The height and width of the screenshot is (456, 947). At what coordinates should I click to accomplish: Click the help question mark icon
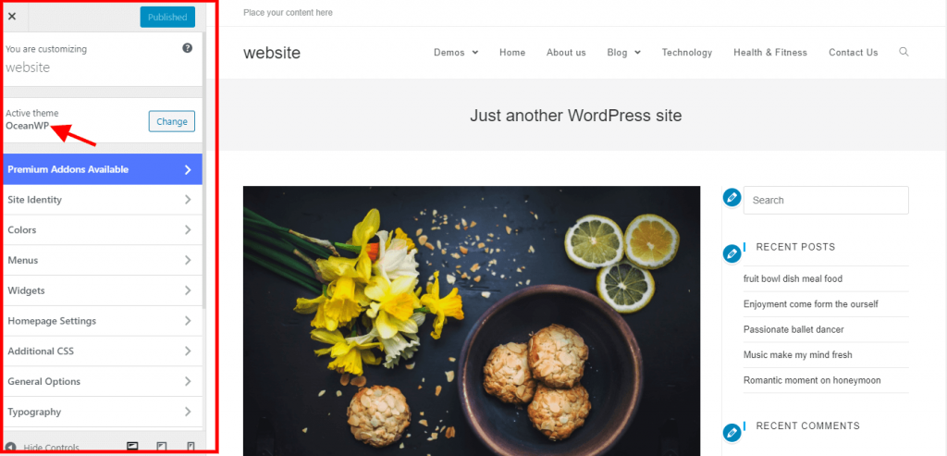pyautogui.click(x=187, y=48)
